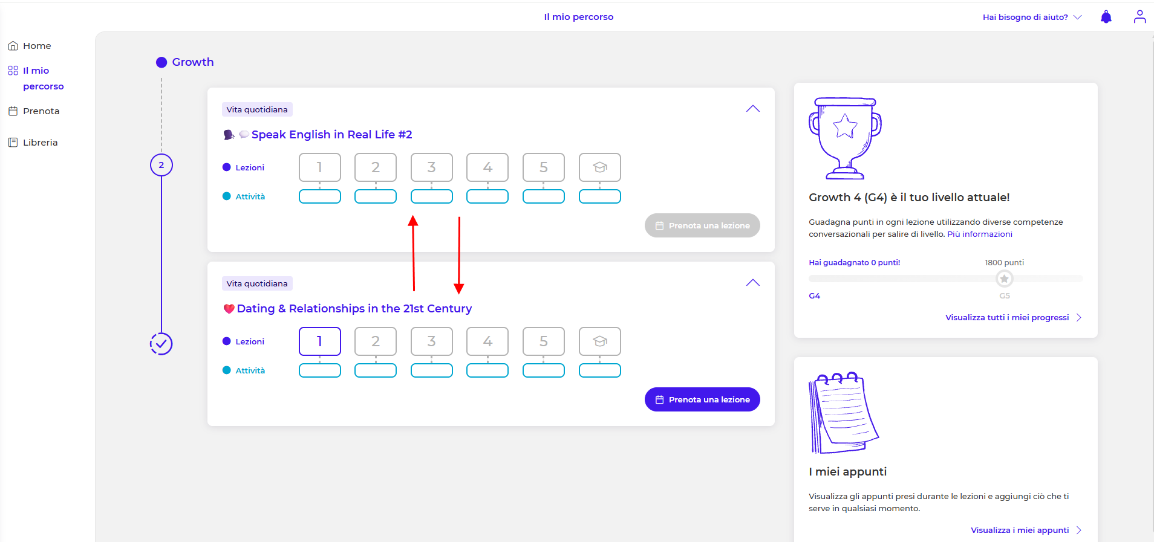This screenshot has height=542, width=1154.
Task: Expand the Hai bisogno di aiuto dropdown
Action: (1031, 17)
